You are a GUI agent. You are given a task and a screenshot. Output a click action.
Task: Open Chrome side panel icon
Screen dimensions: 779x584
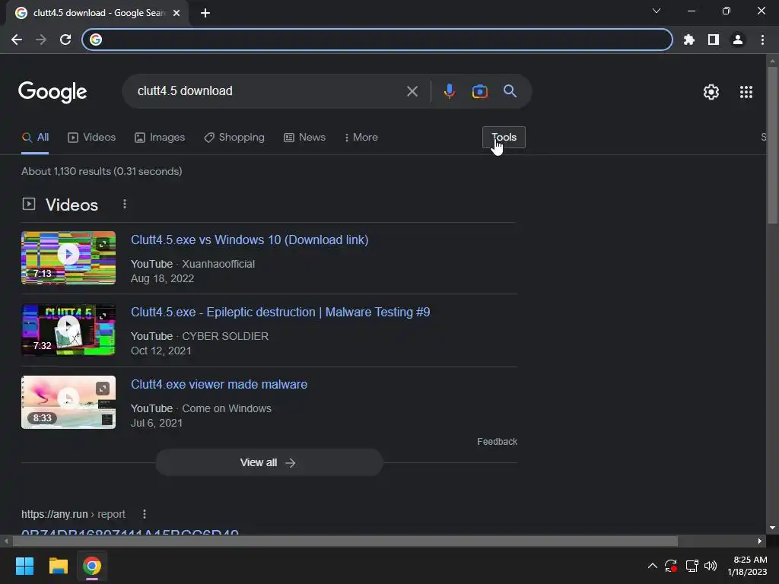714,40
